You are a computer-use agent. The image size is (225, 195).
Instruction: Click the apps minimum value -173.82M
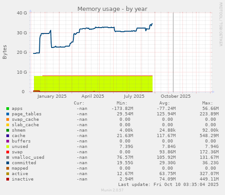[122, 109]
